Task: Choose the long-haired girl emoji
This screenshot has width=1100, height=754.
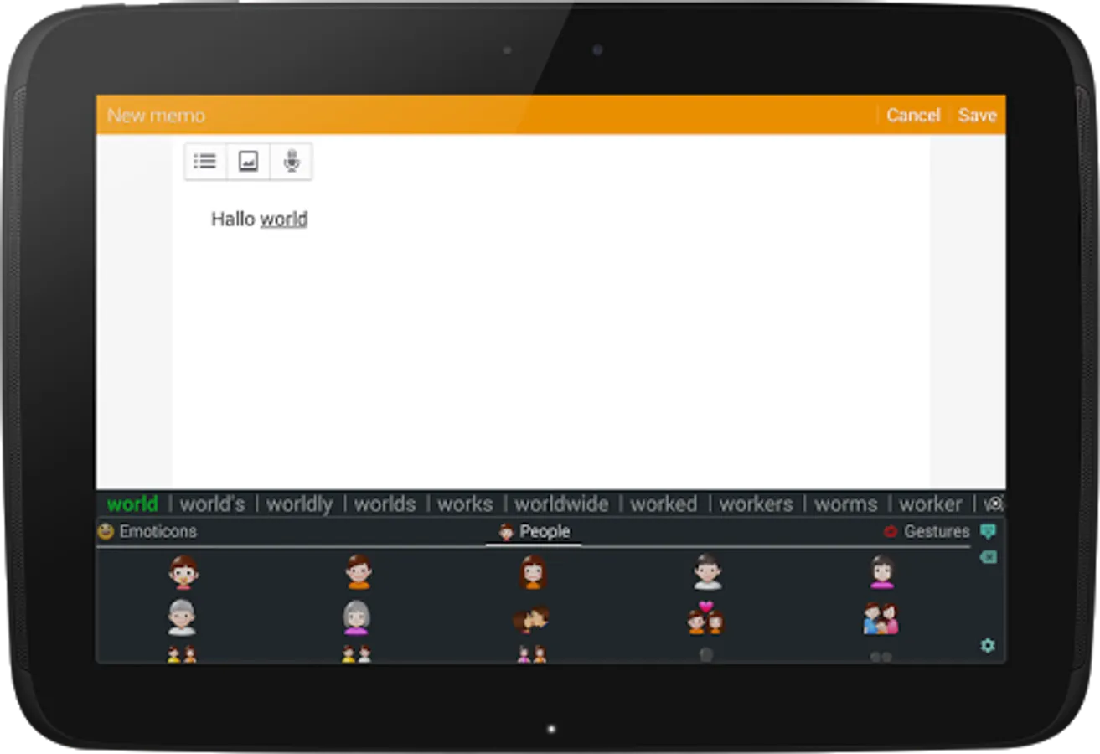Action: coord(532,573)
